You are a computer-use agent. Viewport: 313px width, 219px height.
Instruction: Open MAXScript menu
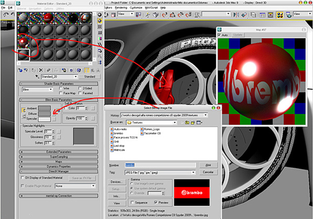[x=151, y=8]
